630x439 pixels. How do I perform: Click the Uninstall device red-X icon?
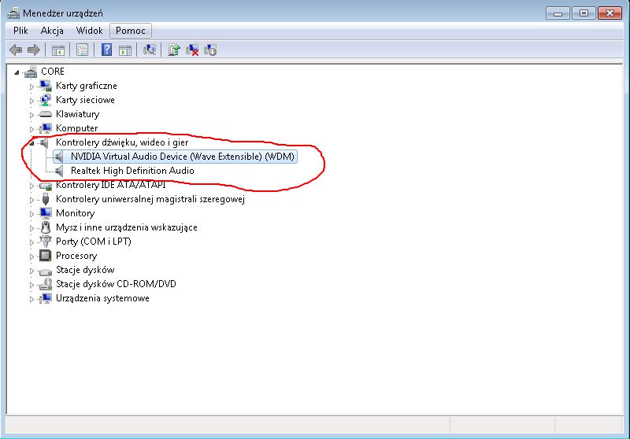(x=192, y=50)
